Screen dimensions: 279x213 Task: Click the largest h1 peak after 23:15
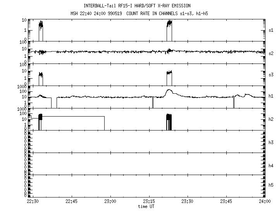pyautogui.click(x=169, y=91)
